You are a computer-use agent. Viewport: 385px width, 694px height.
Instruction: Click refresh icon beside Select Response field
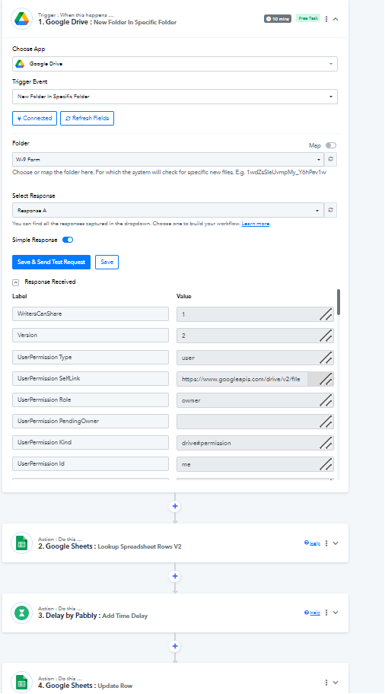pyautogui.click(x=330, y=210)
